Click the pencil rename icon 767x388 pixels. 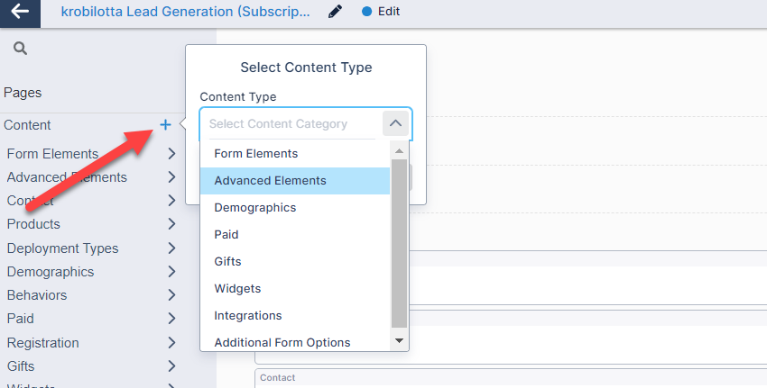(335, 13)
